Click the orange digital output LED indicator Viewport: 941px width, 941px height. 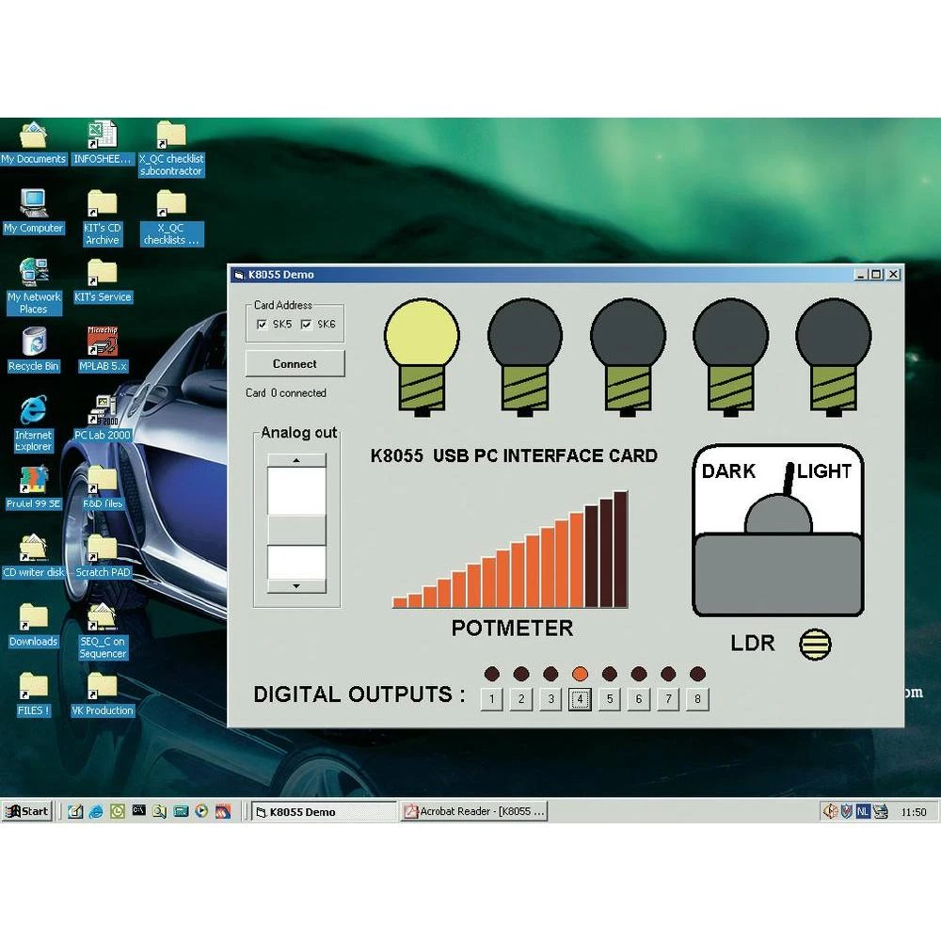tap(580, 673)
